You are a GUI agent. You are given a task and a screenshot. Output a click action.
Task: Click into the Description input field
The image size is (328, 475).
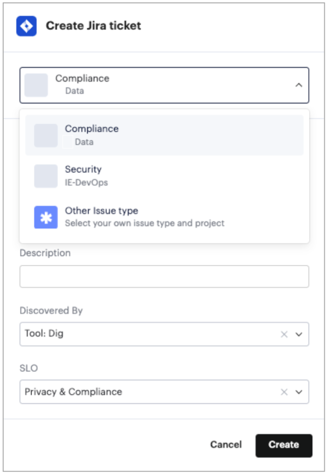point(164,277)
